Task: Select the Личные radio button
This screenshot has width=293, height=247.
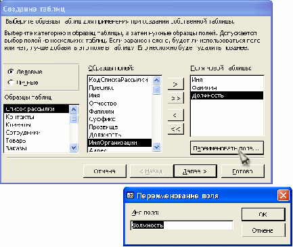Action: [x=11, y=83]
